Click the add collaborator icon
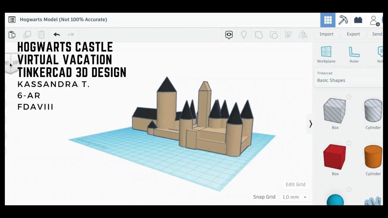The height and width of the screenshot is (218, 388). (x=374, y=20)
